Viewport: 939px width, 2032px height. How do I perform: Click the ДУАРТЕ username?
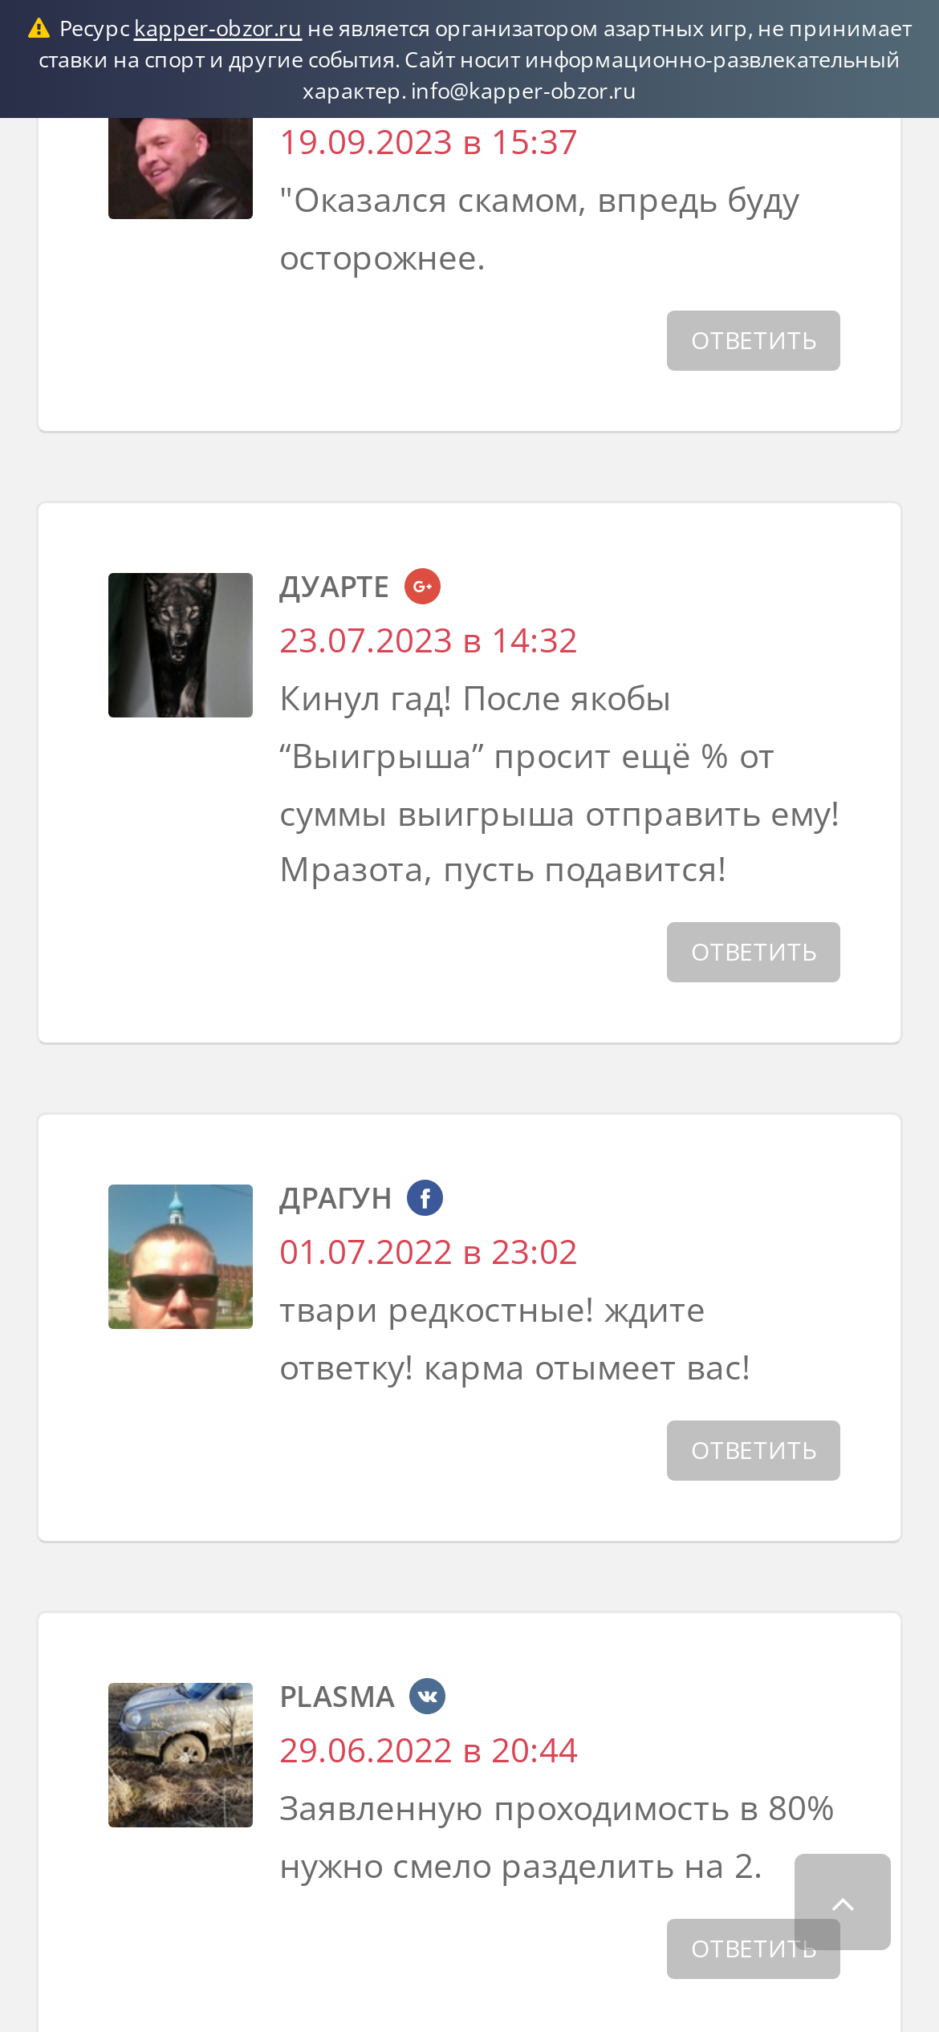334,587
